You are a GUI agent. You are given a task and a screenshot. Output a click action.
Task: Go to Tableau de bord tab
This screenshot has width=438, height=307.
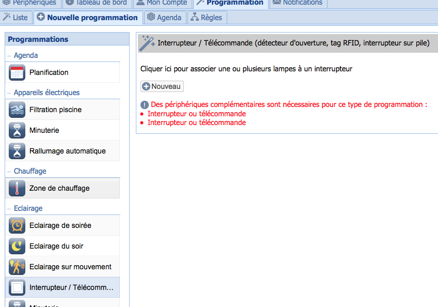[97, 3]
